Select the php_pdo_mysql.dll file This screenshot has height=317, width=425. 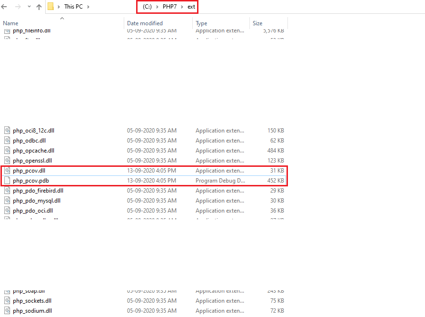37,201
